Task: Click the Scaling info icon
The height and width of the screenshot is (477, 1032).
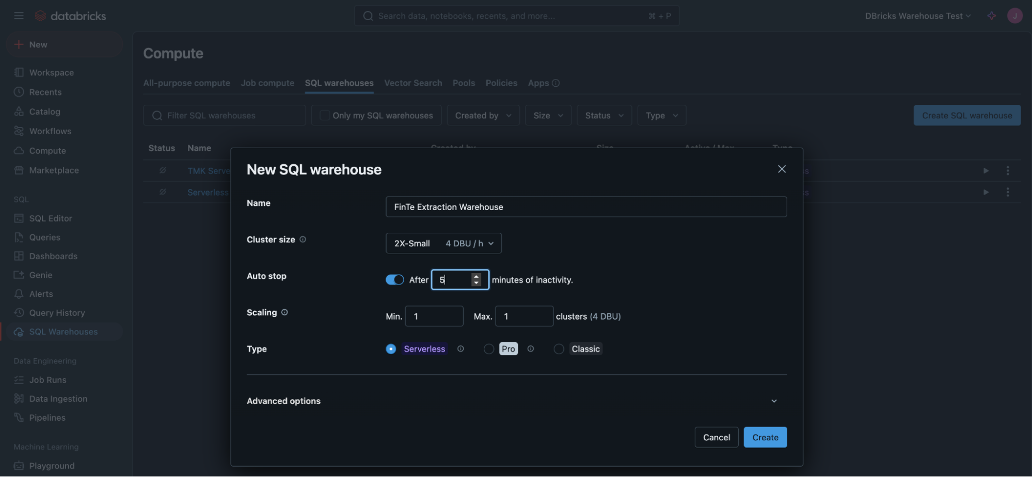Action: pyautogui.click(x=284, y=312)
